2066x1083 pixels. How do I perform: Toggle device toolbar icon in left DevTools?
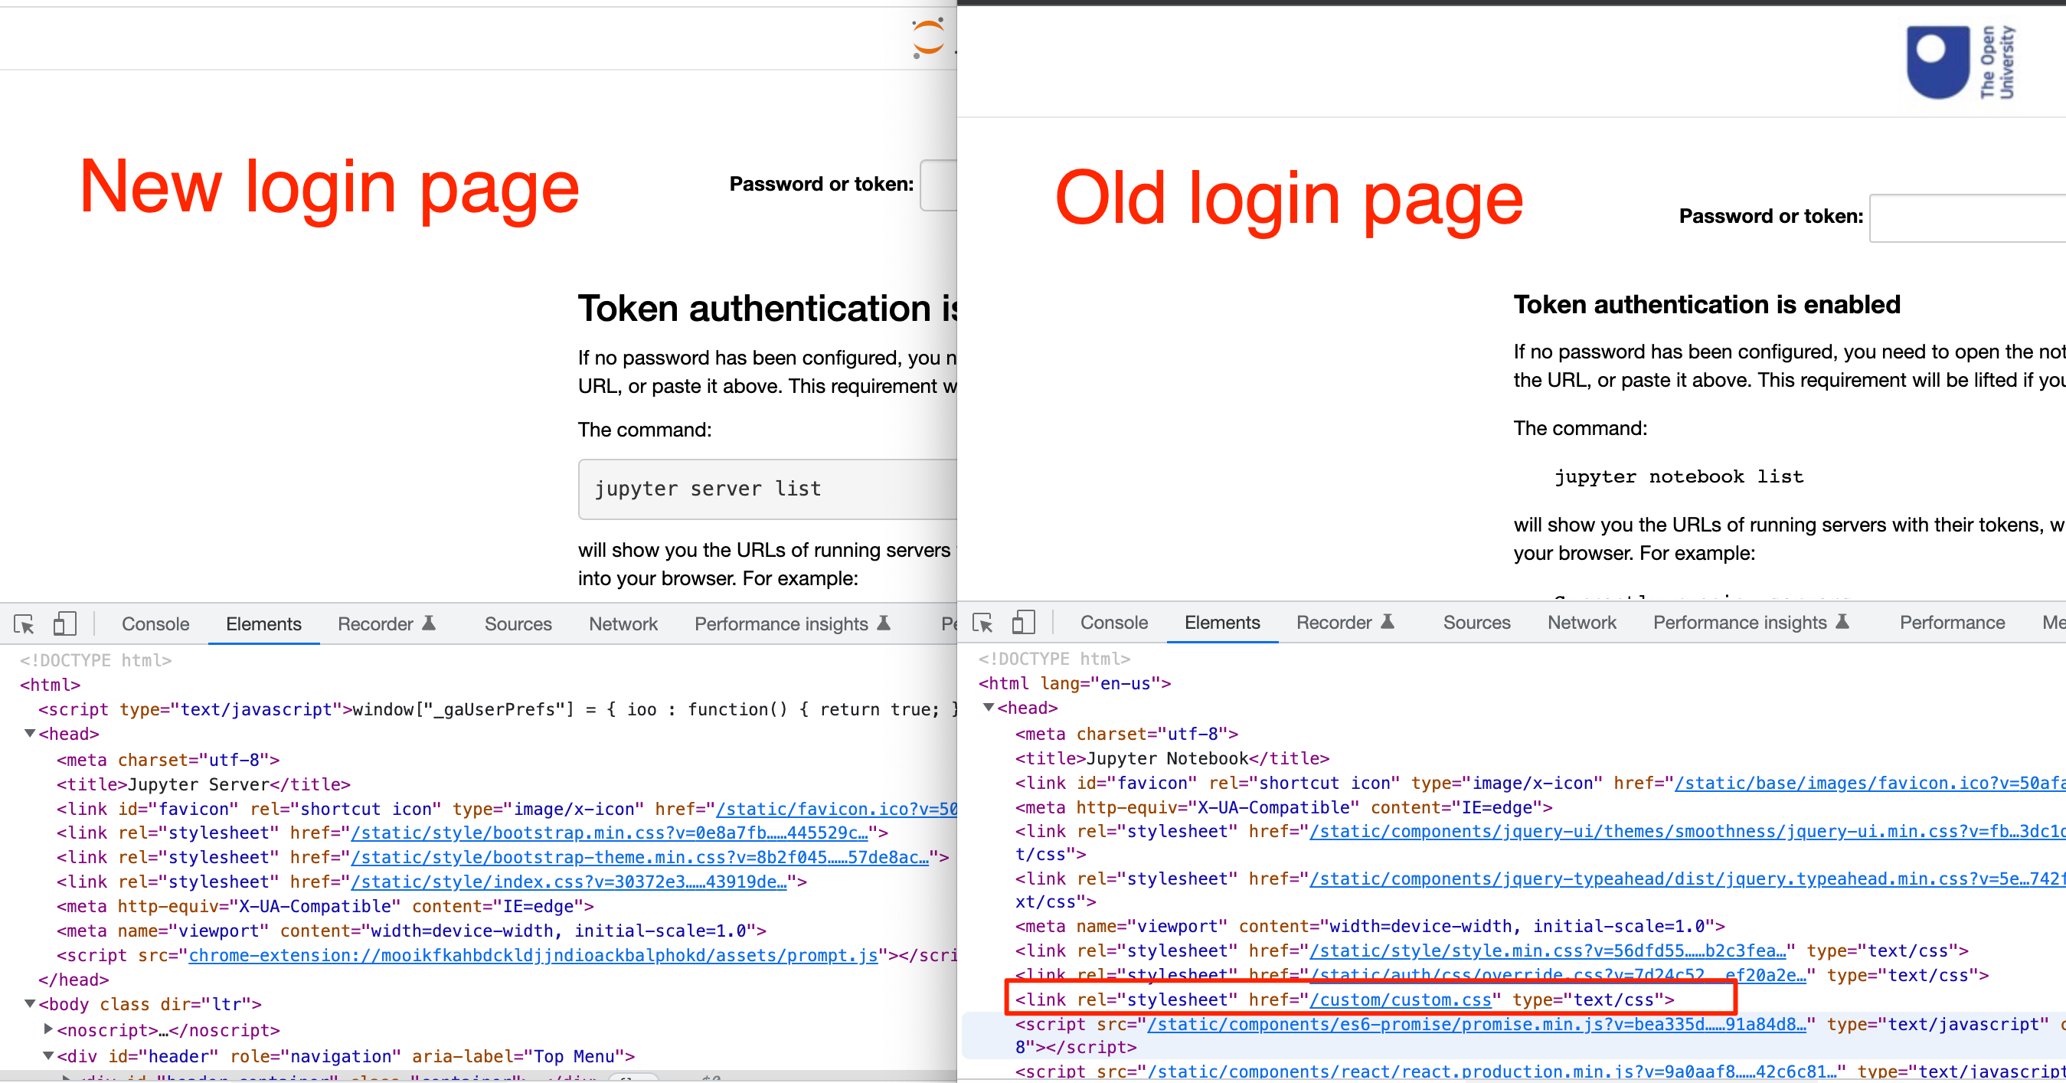pyautogui.click(x=64, y=623)
